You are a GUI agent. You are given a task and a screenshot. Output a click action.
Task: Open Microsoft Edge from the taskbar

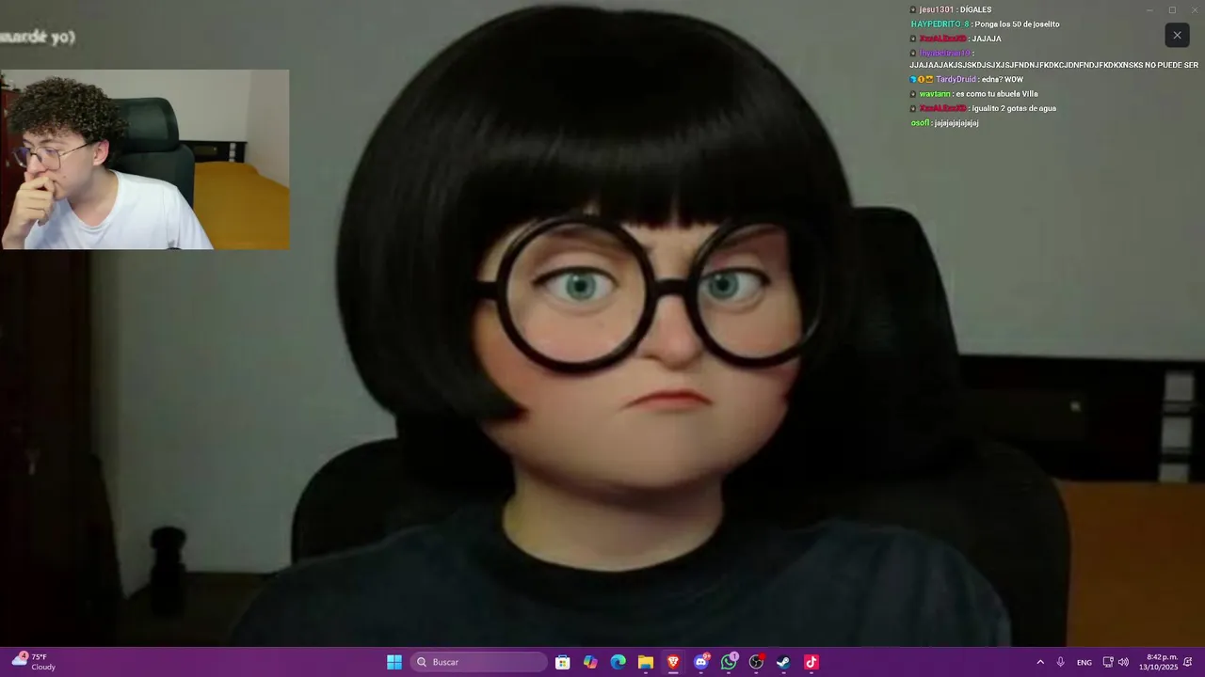click(x=619, y=662)
